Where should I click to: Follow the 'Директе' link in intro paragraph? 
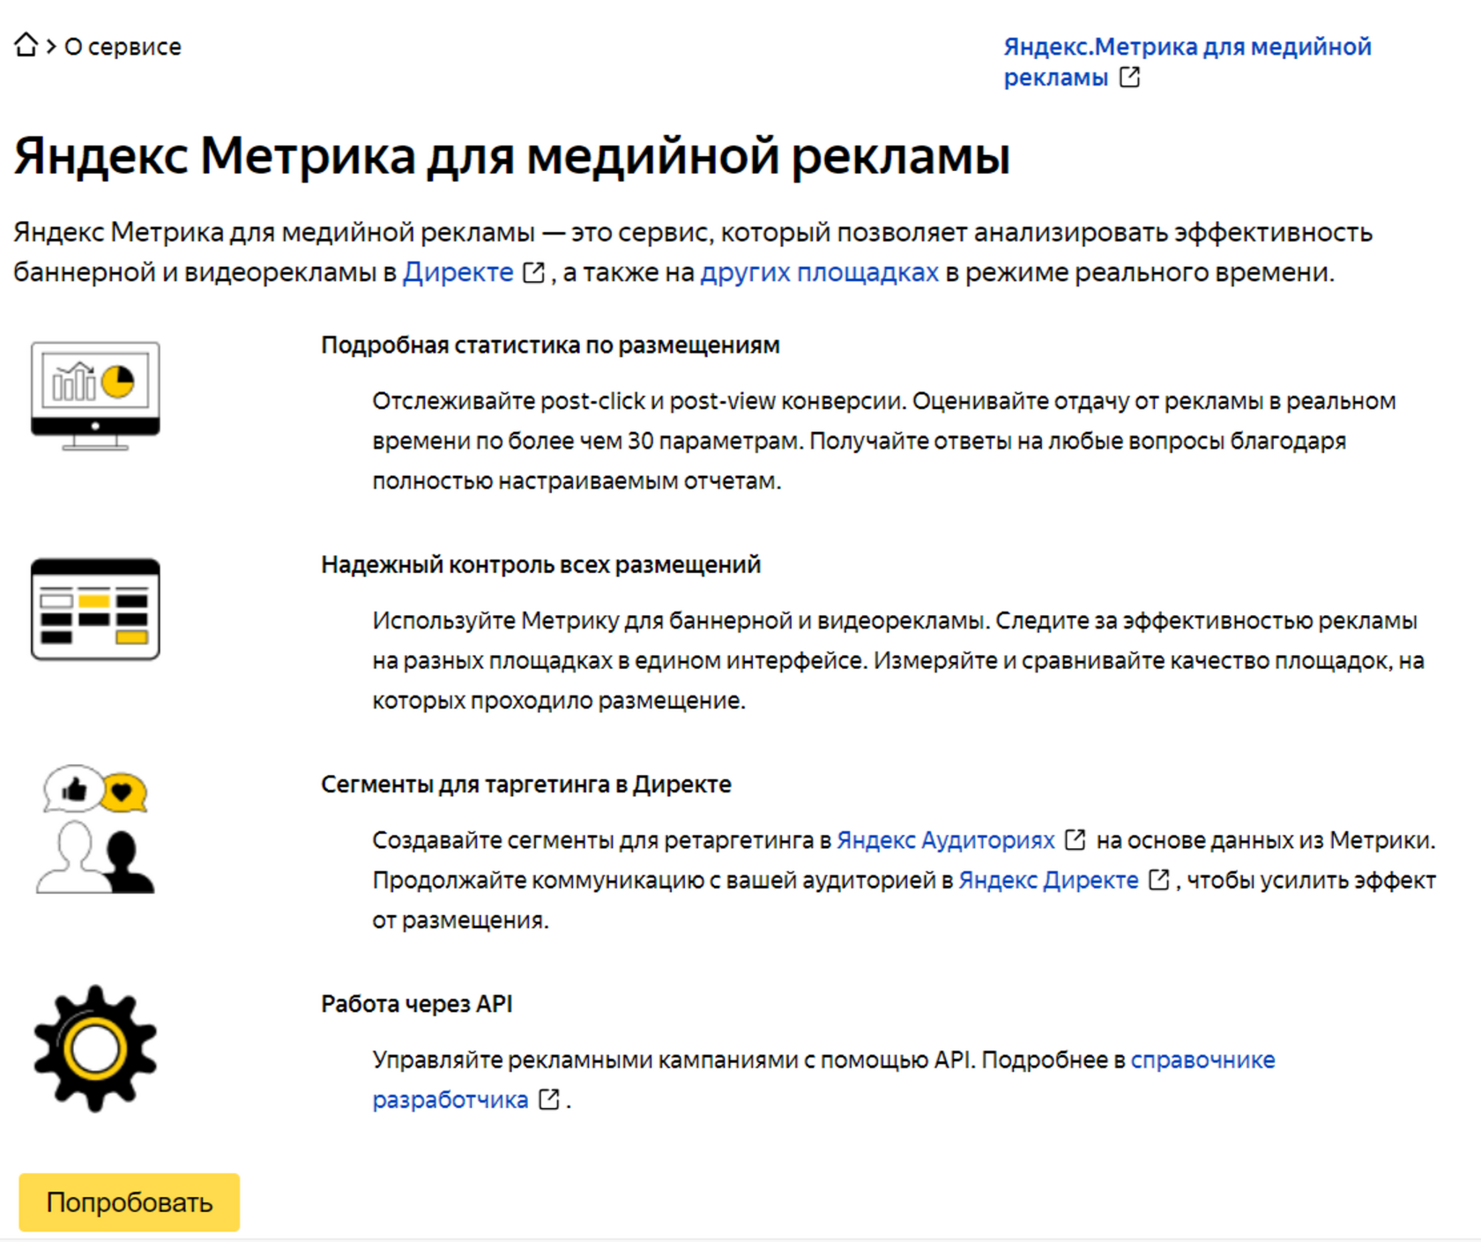tap(458, 272)
